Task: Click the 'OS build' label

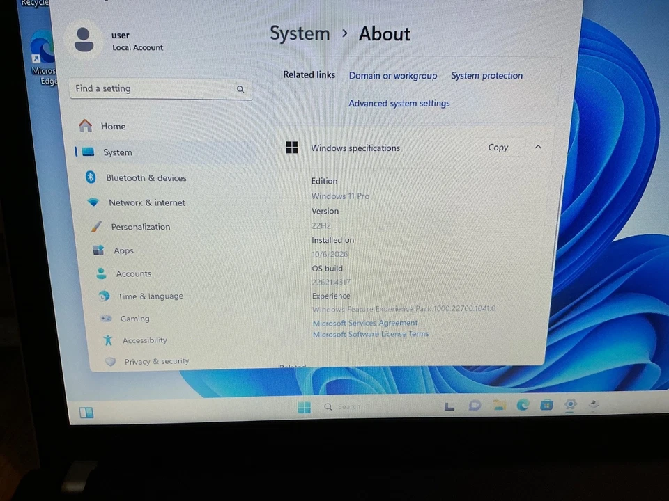Action: pyautogui.click(x=328, y=269)
